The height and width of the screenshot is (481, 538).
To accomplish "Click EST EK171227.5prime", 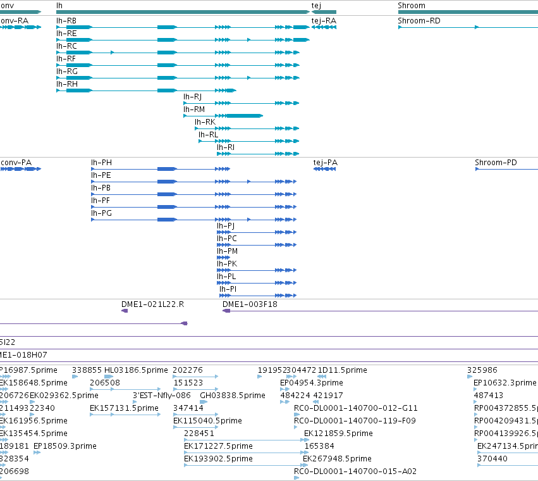I will click(x=218, y=446).
